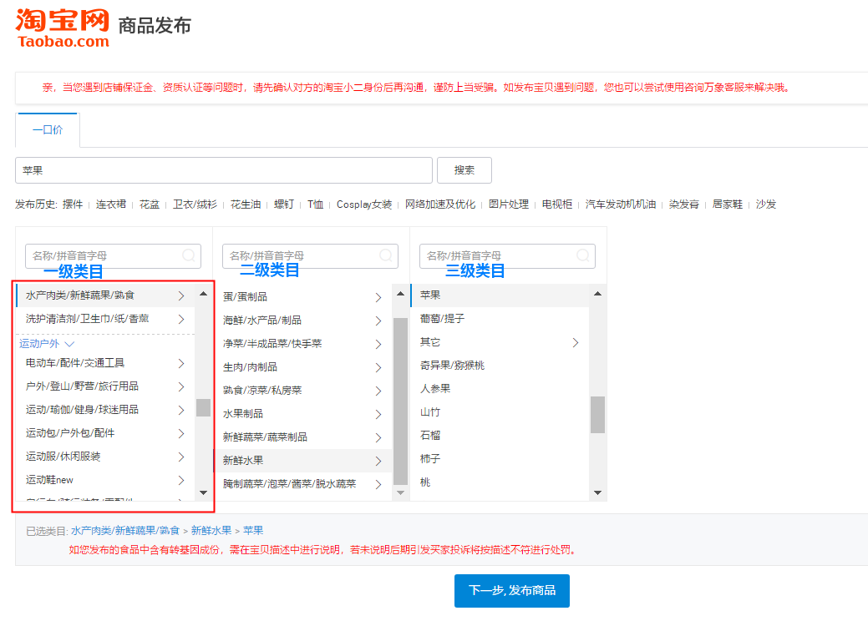The height and width of the screenshot is (626, 868).
Task: Open history item 汽车发动机机油
Action: (x=621, y=204)
